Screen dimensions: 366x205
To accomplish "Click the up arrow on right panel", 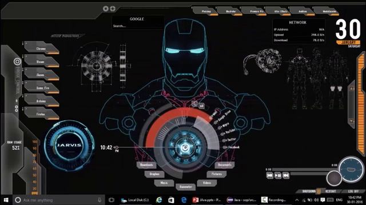I will [352, 88].
